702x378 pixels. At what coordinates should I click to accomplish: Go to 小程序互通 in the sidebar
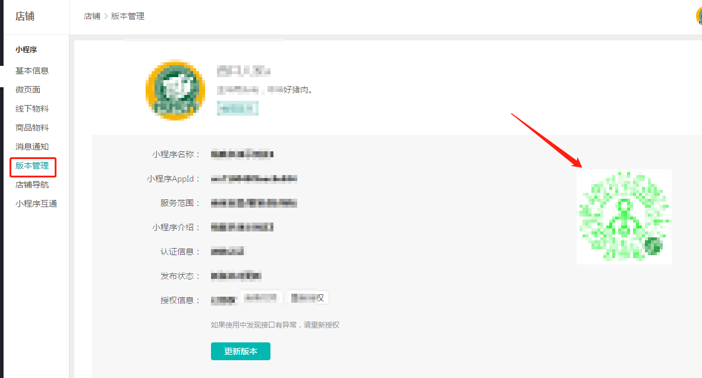[36, 204]
